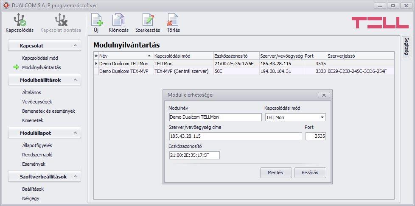The height and width of the screenshot is (206, 415).
Task: Collapse the Modulbeállítások section chevron
Action: tap(76, 80)
